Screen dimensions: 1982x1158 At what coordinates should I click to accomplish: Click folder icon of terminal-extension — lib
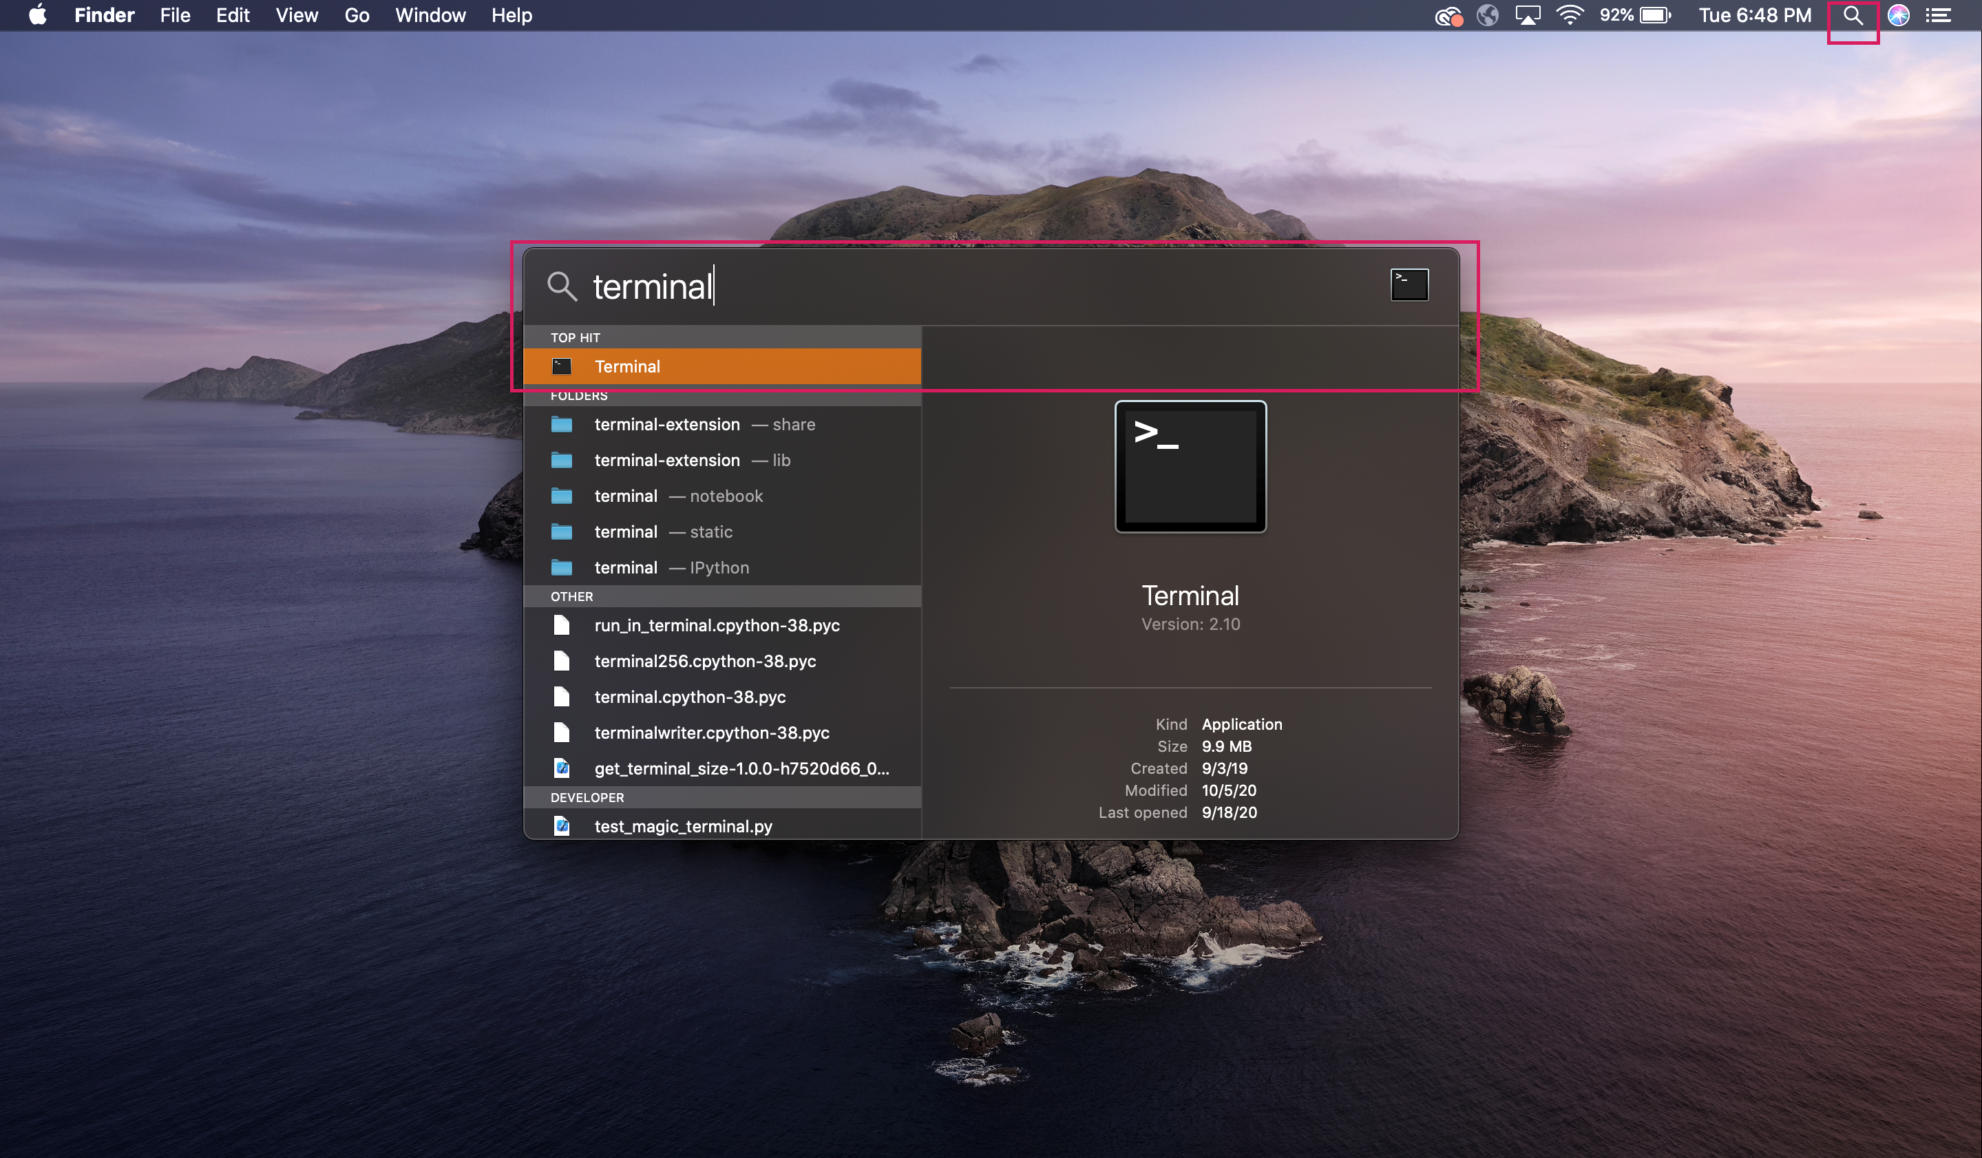[562, 460]
